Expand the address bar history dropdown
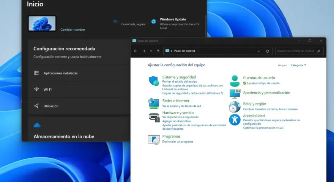The width and height of the screenshot is (334, 182). click(x=258, y=51)
